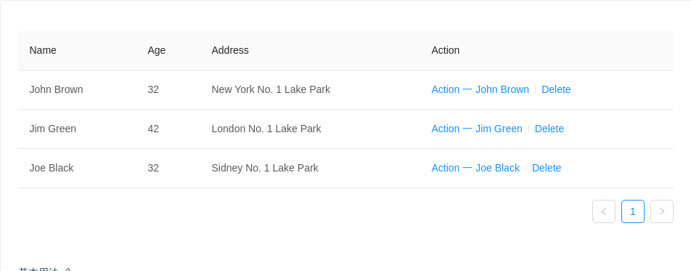Click the London No. 1 Lake Park address
Screen dimensions: 691x271
coord(266,129)
